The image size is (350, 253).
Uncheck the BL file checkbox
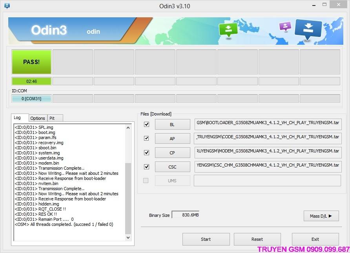[x=146, y=124]
